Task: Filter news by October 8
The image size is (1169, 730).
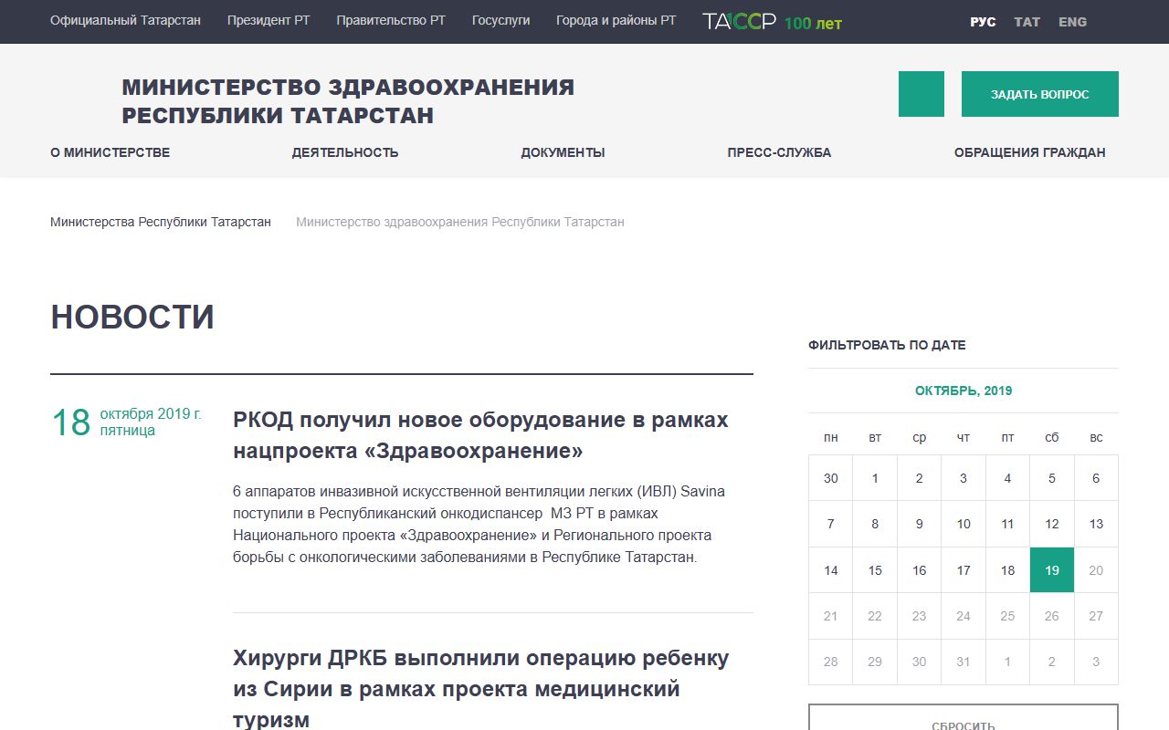Action: (875, 524)
